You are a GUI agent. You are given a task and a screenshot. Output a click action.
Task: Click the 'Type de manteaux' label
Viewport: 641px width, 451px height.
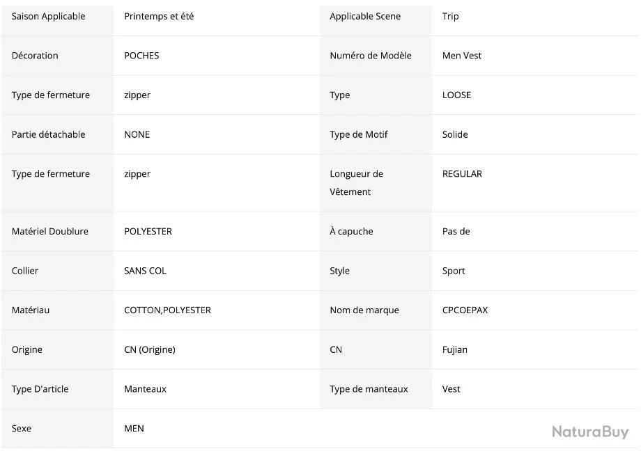coord(369,389)
